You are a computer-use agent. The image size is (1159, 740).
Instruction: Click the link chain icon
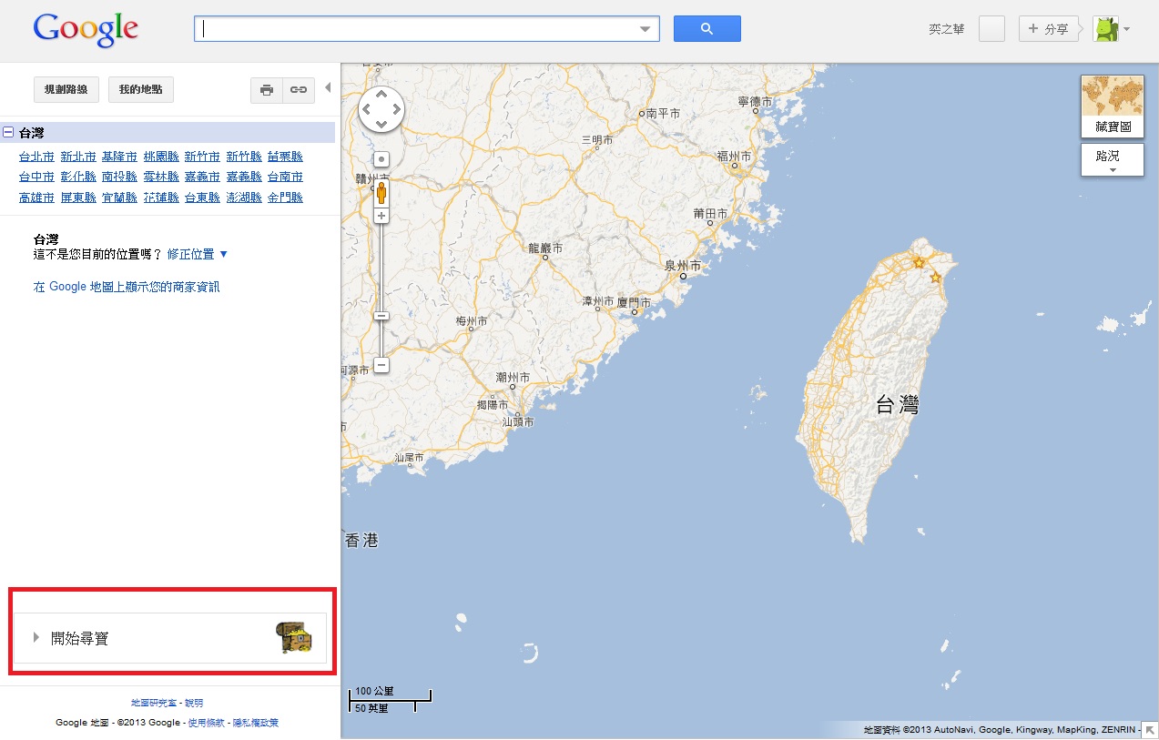pos(298,90)
